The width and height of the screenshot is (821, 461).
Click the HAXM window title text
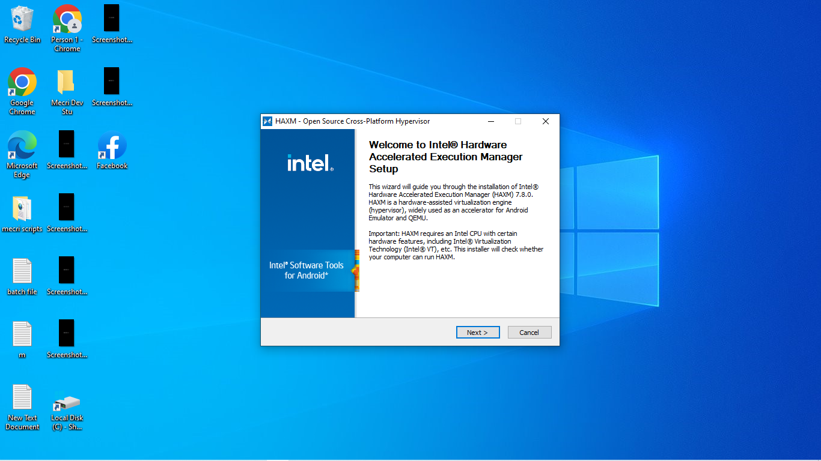tap(353, 121)
